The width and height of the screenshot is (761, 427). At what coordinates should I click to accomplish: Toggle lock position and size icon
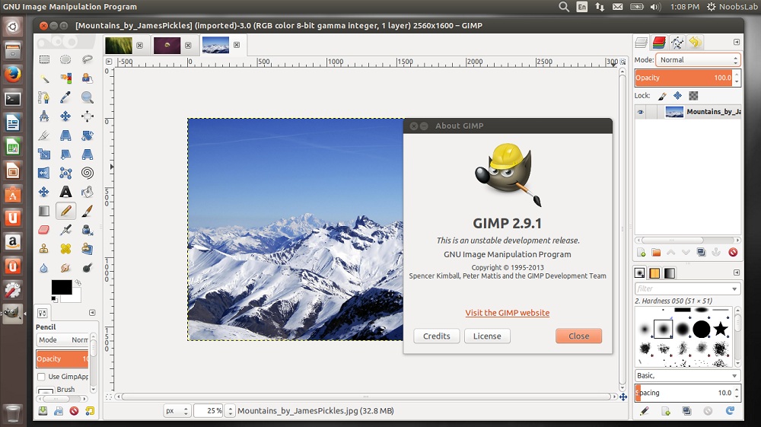click(x=677, y=96)
